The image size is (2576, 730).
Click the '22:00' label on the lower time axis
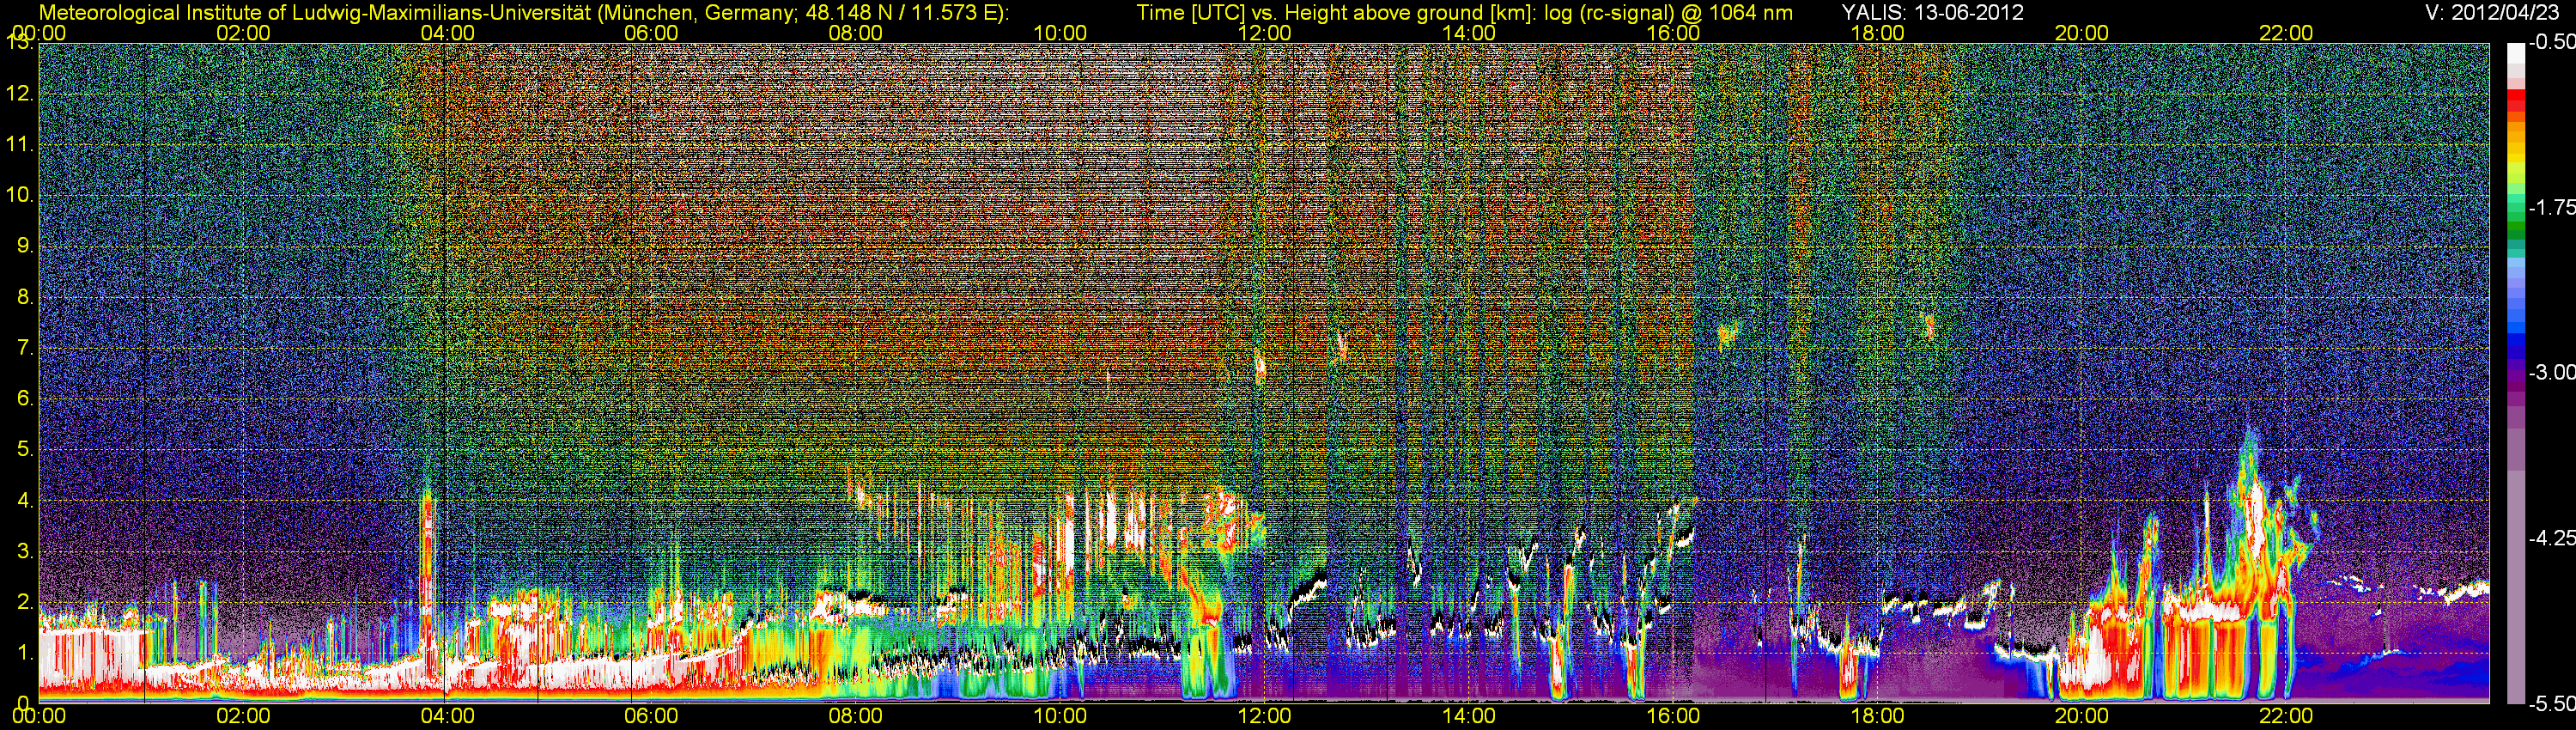tap(2286, 717)
